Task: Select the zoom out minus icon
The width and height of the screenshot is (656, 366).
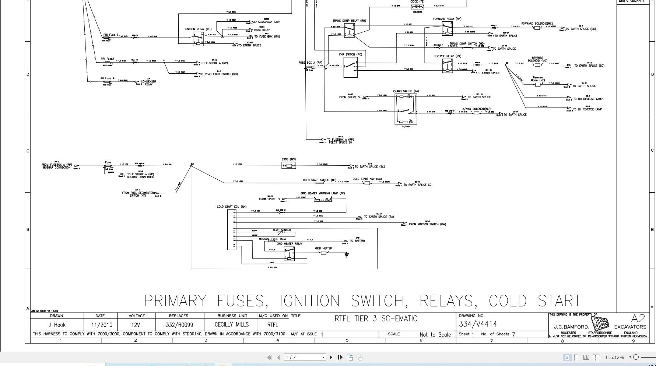Action: pyautogui.click(x=636, y=357)
